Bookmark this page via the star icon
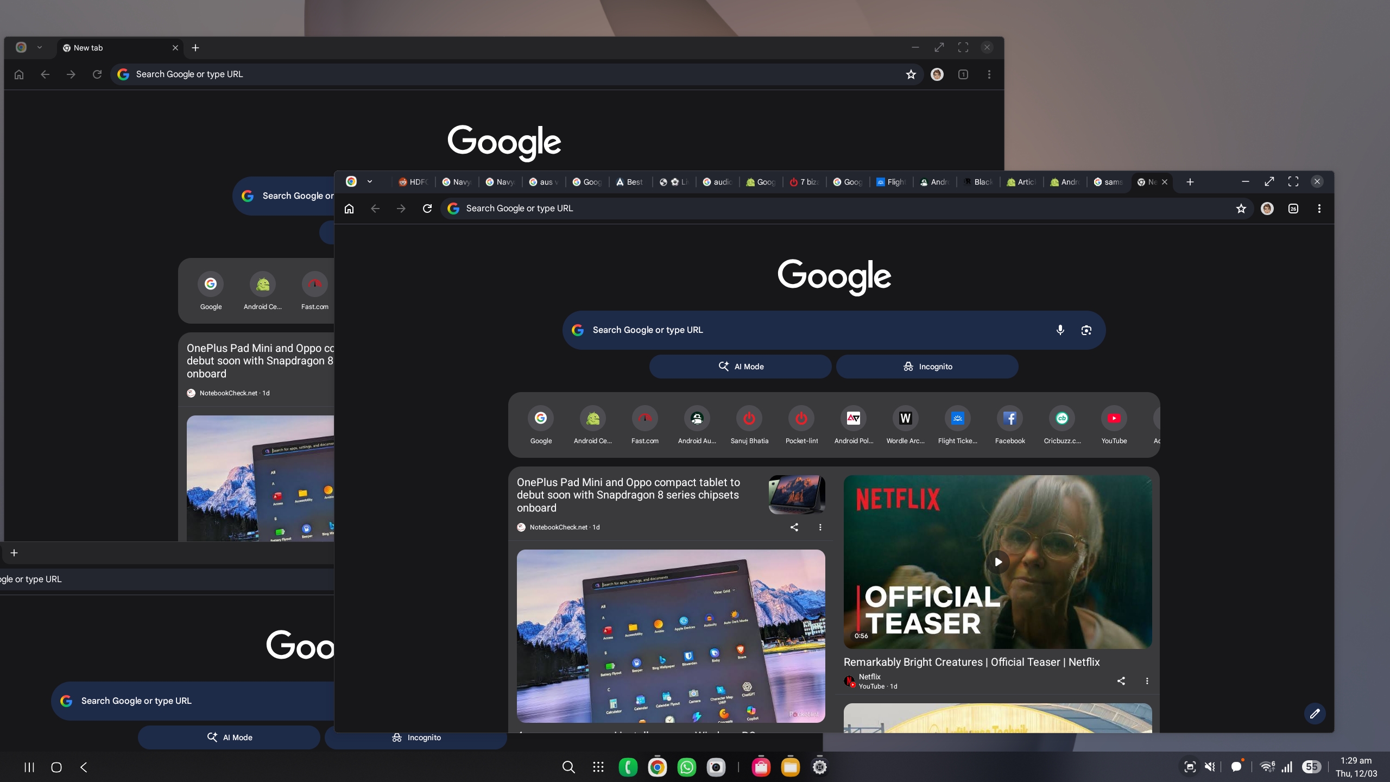This screenshot has width=1390, height=782. (1241, 208)
